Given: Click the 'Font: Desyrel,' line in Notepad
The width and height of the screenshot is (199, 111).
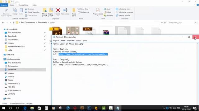Looking at the screenshot, I should pos(61,60).
